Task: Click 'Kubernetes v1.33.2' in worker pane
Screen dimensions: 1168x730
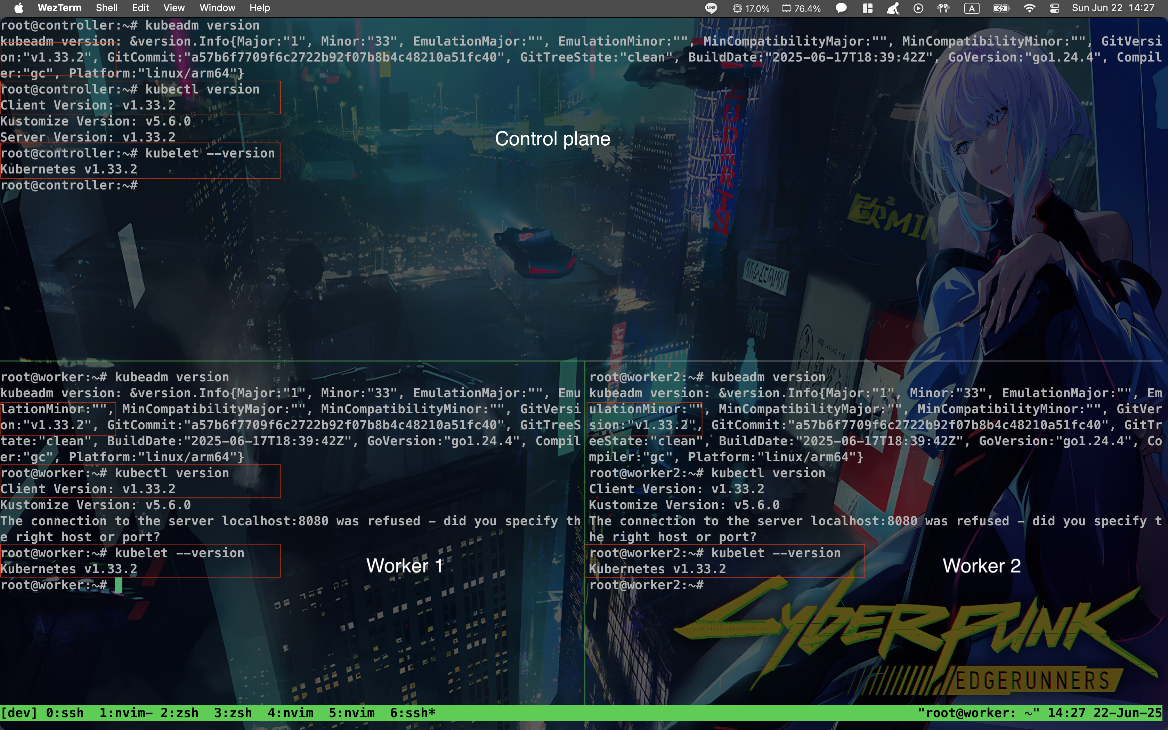Action: 69,569
